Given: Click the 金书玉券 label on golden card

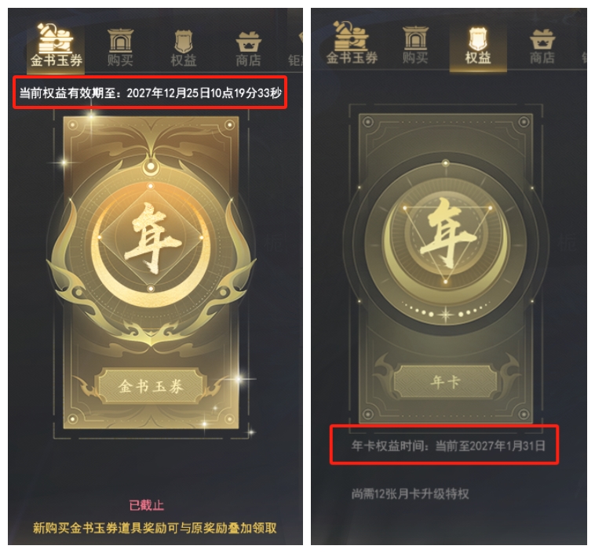Looking at the screenshot, I should (151, 386).
